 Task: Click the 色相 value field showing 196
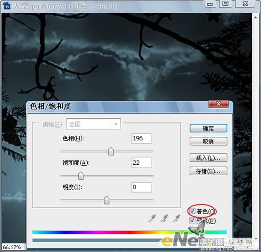141,138
